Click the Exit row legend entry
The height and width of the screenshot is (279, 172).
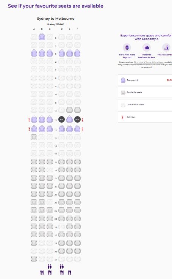[x=145, y=117]
